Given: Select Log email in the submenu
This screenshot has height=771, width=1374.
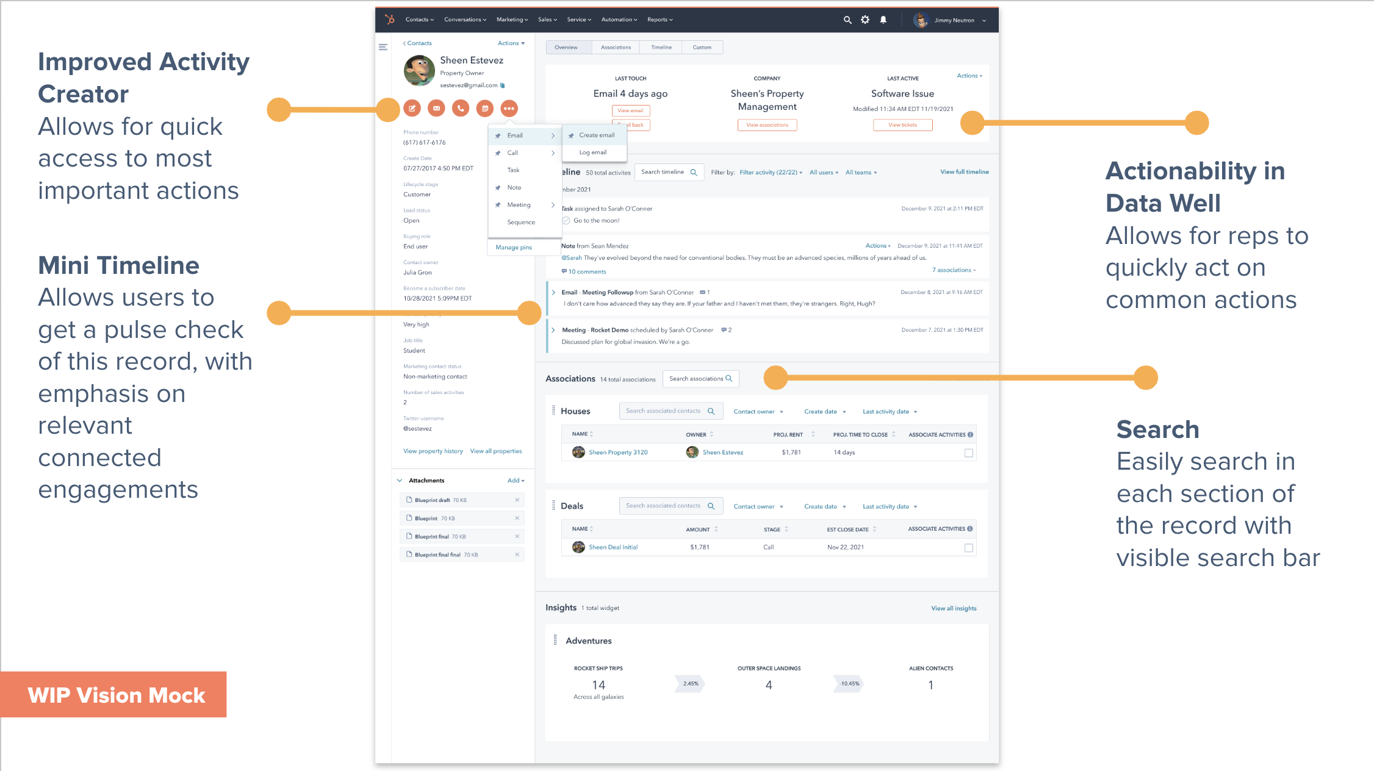Looking at the screenshot, I should tap(592, 152).
